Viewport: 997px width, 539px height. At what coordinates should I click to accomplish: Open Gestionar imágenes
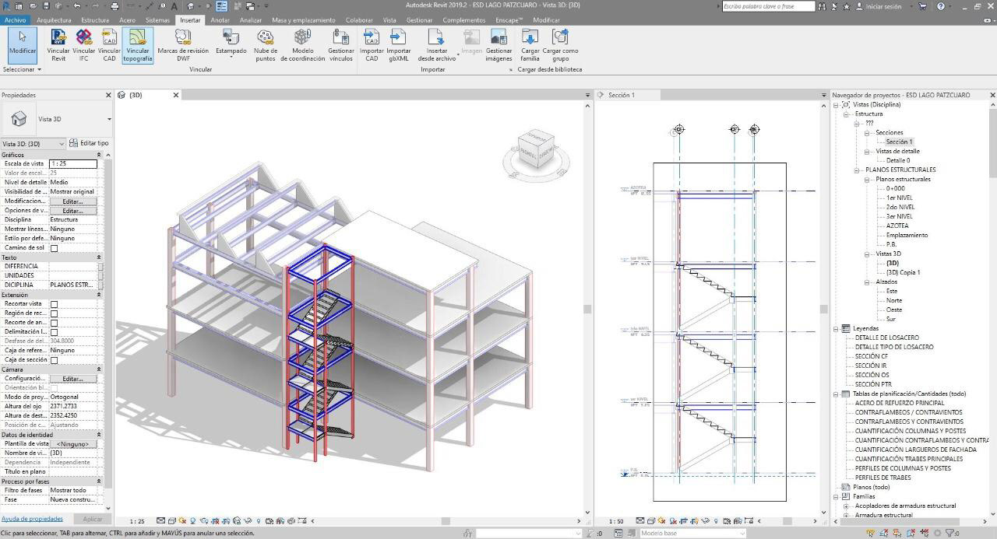498,45
